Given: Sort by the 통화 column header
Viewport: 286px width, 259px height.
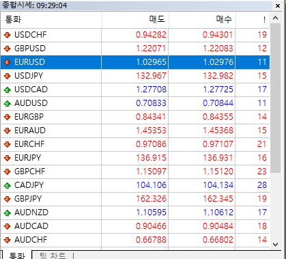Looking at the screenshot, I should 51,20.
